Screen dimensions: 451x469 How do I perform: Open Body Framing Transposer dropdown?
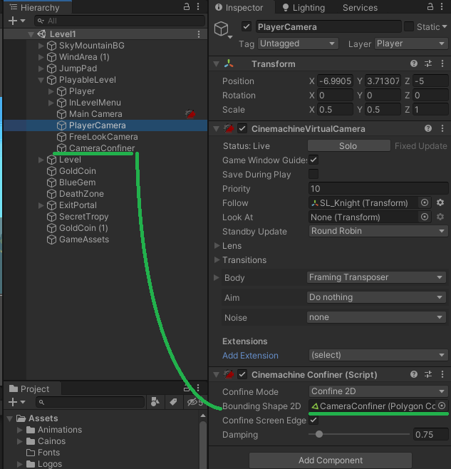point(376,277)
